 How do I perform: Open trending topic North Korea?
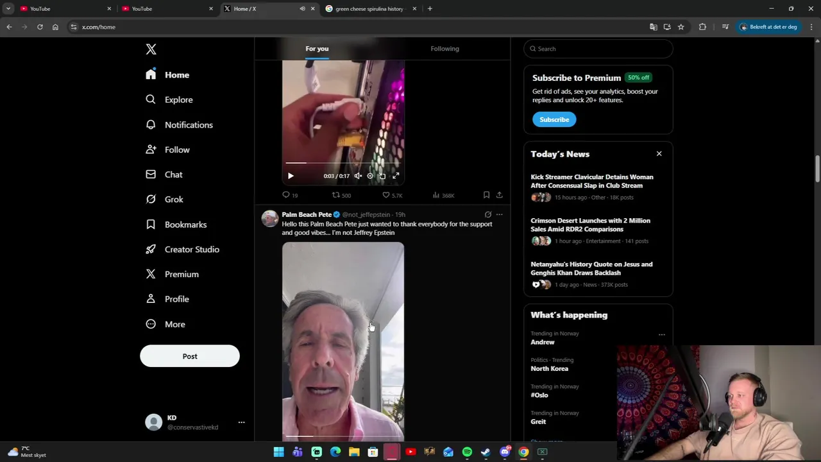(x=550, y=368)
